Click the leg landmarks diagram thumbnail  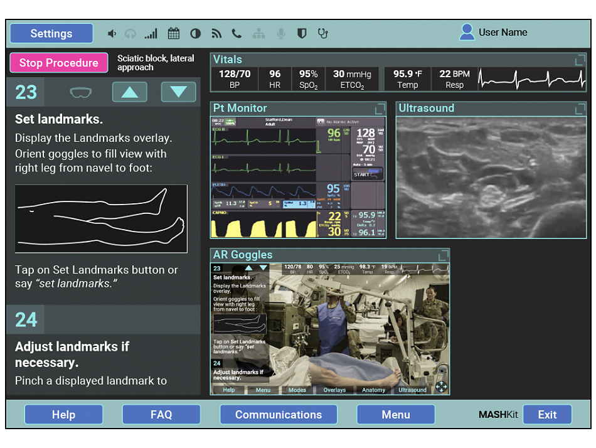[101, 218]
